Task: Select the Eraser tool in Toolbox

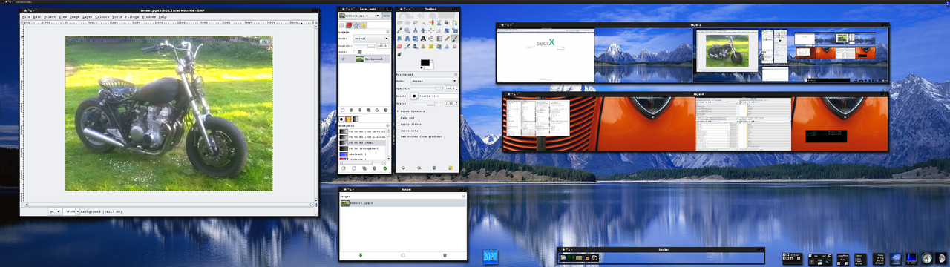Action: pos(399,46)
